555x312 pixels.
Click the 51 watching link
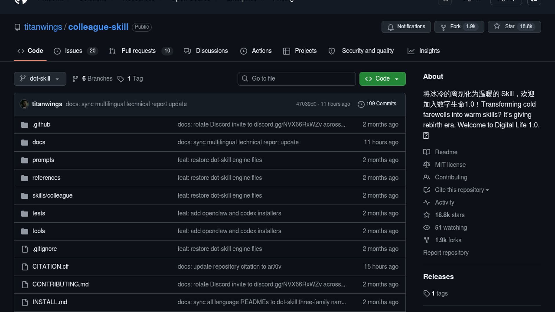click(451, 228)
